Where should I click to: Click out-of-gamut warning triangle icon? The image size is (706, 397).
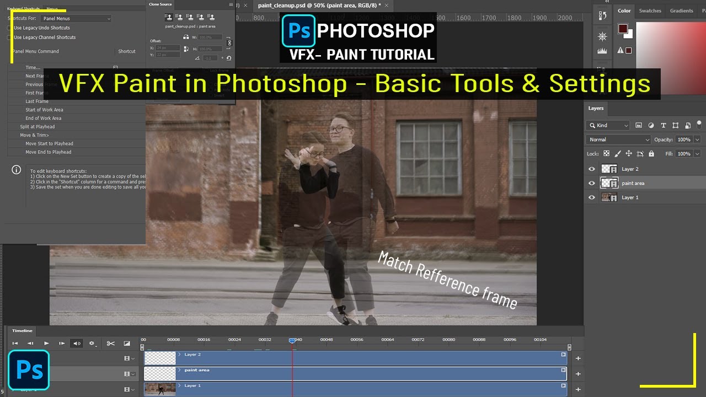coord(621,50)
